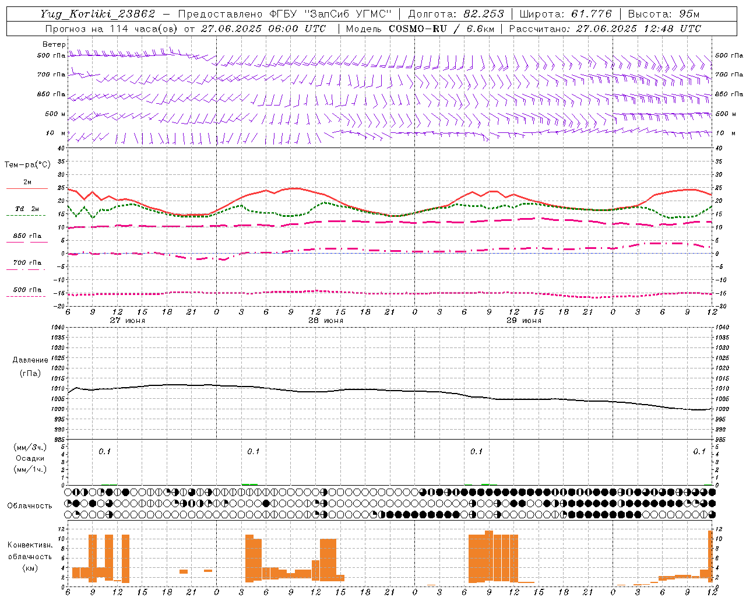Click the '(км)' unit under convective cloud label
Viewport: 746px width, 597px height.
(30, 568)
